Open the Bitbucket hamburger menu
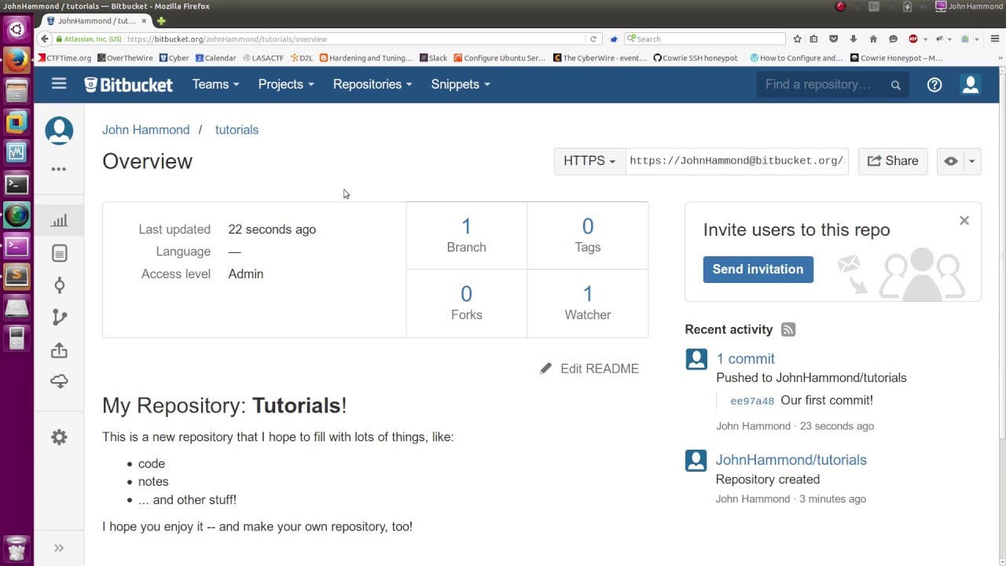Image resolution: width=1006 pixels, height=566 pixels. click(59, 83)
